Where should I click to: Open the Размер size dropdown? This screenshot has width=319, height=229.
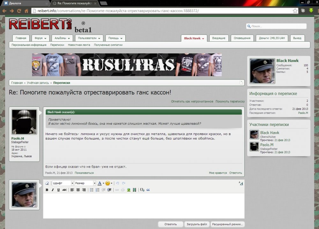[x=85, y=183]
